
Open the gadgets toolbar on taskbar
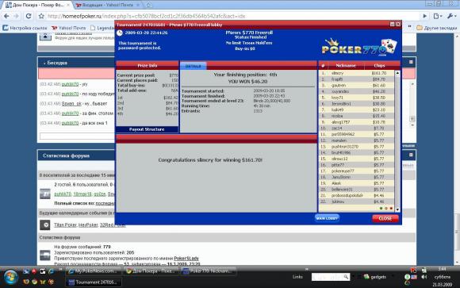click(375, 277)
